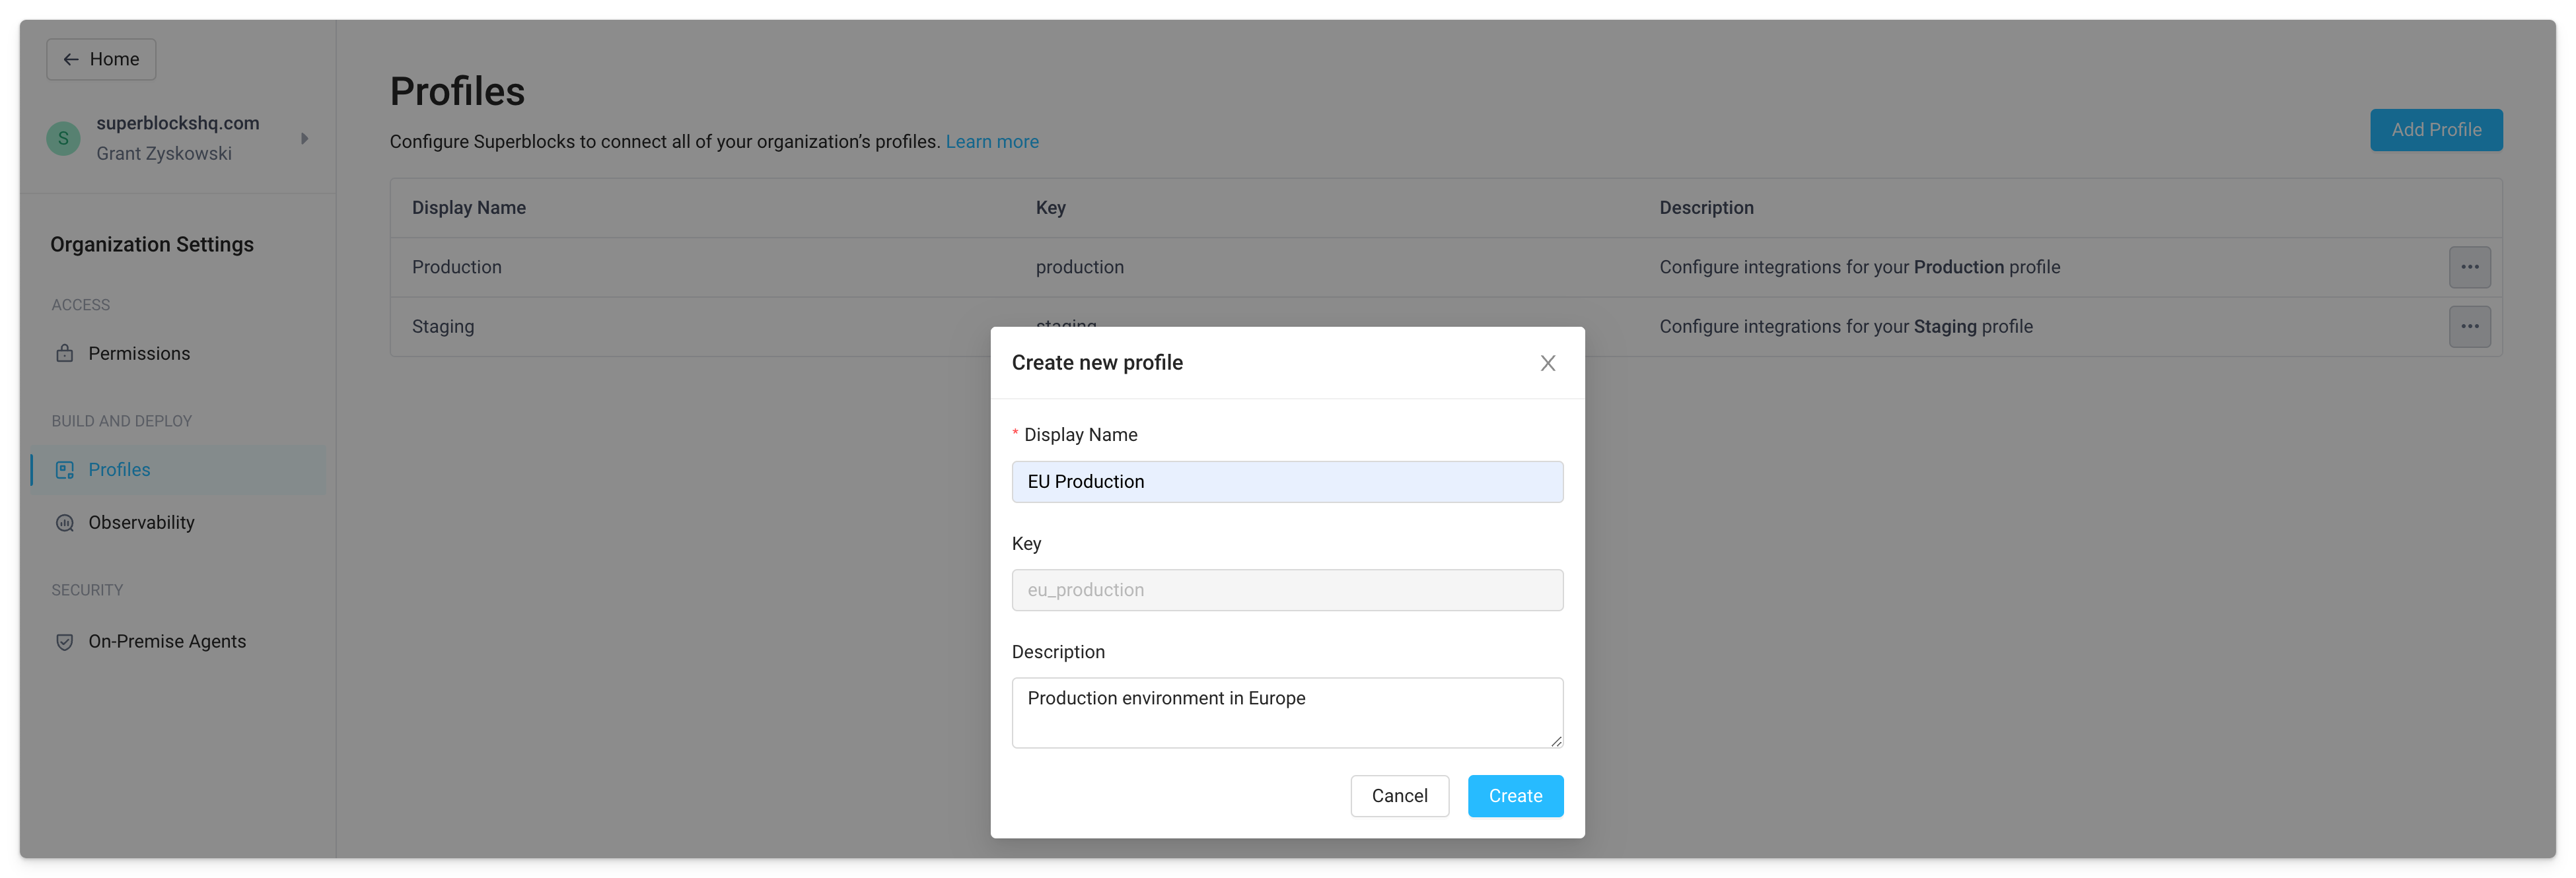Click the On-Premise Agents shield icon
2576x878 pixels.
pyautogui.click(x=64, y=641)
